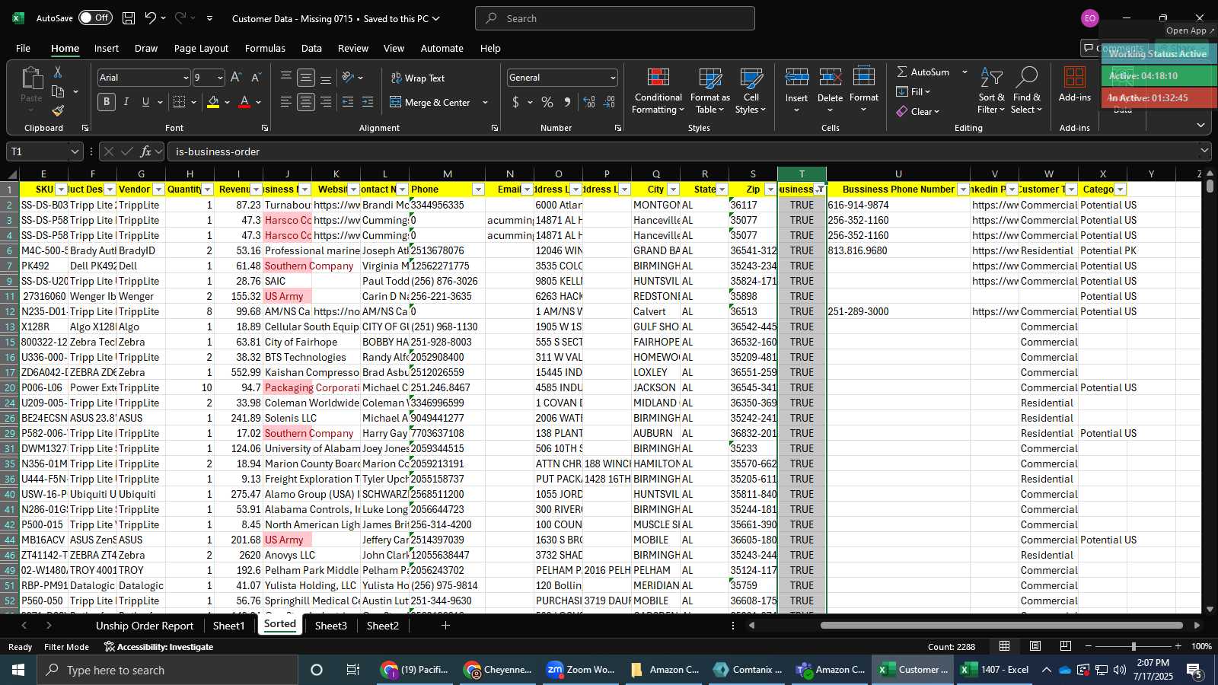Click Merge & Center button

point(430,102)
